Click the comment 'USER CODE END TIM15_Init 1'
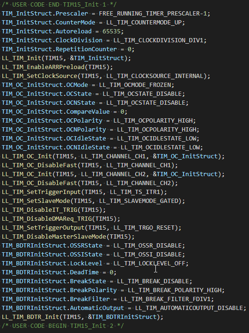This screenshot has width=249, height=333. (59, 4)
